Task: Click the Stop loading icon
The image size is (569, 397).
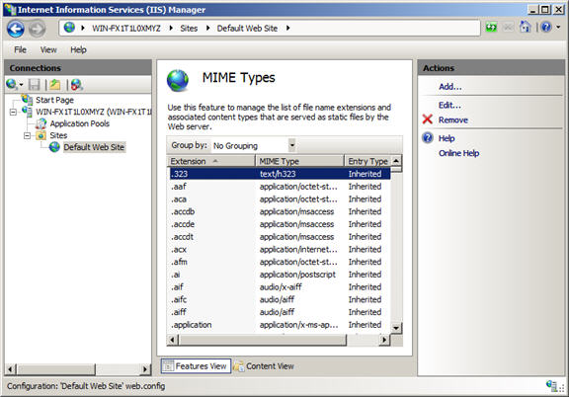Action: (508, 28)
